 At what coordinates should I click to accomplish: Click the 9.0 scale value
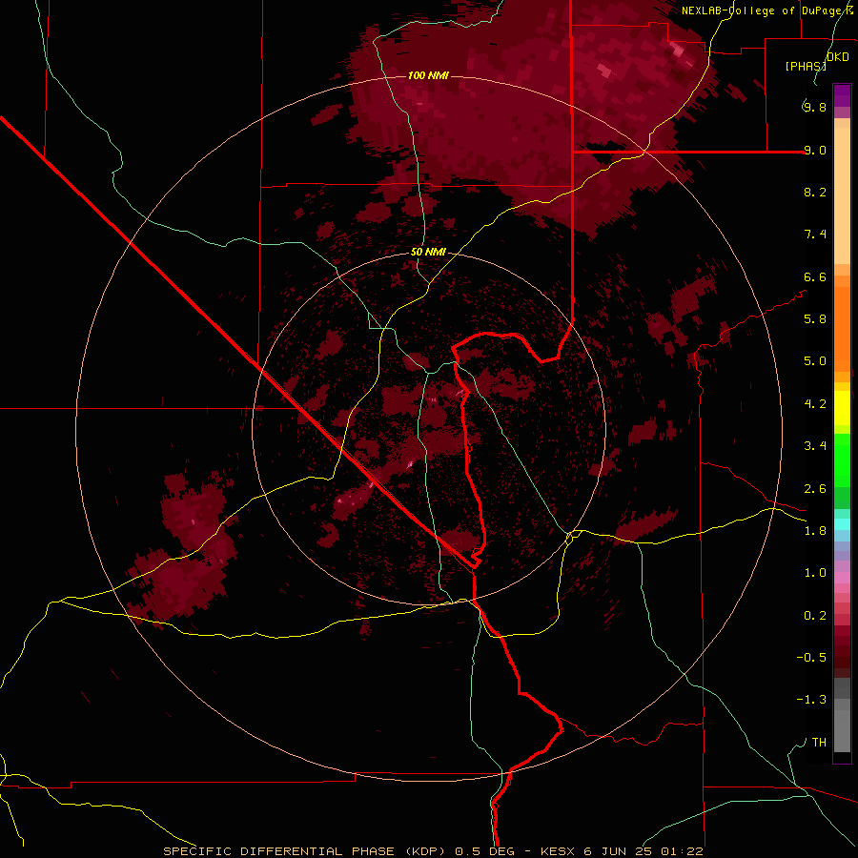(815, 150)
